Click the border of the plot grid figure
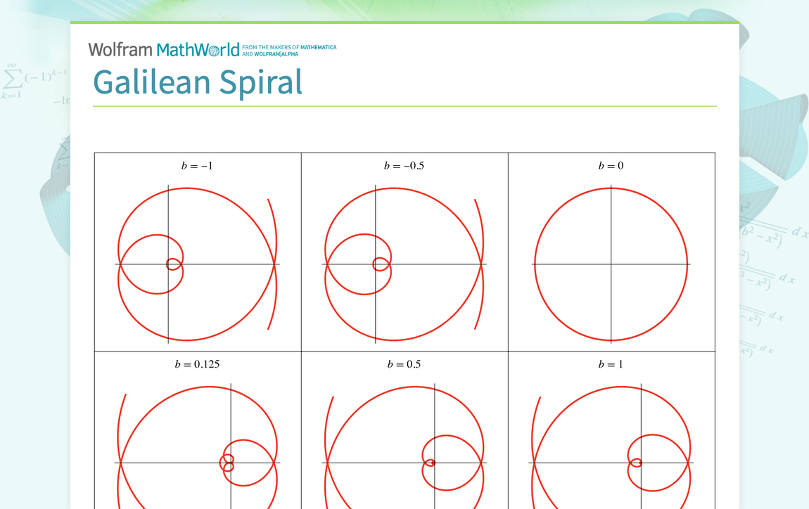The image size is (809, 509). (x=404, y=152)
